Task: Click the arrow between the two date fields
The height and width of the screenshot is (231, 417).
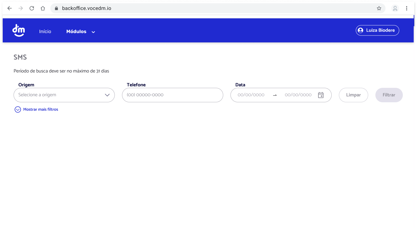Action: tap(275, 95)
